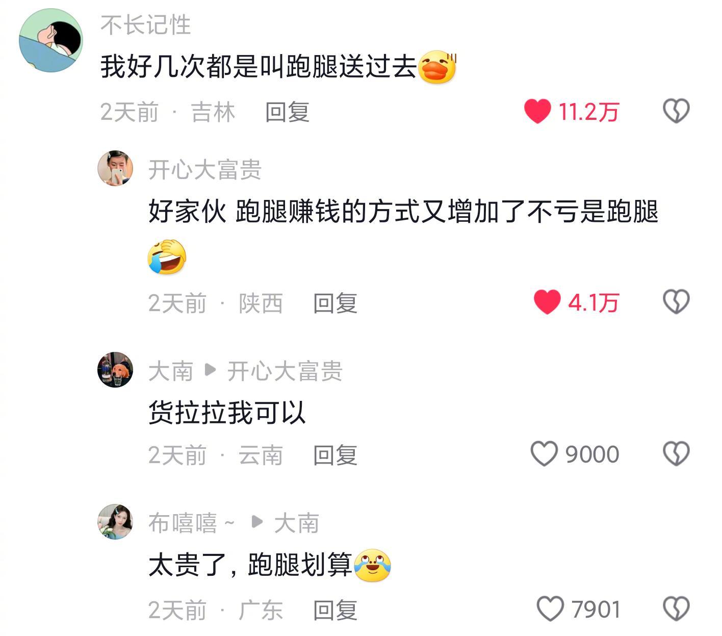722x636 pixels.
Task: Reply to 大南's comment from 云南
Action: tap(336, 455)
